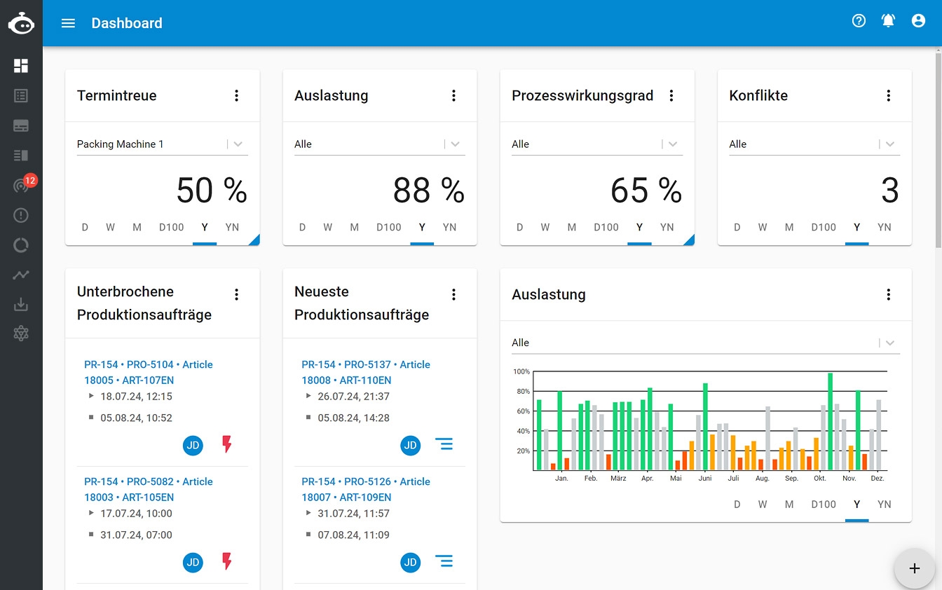
Task: Open order PR-154 PRO-5082 link
Action: click(149, 489)
